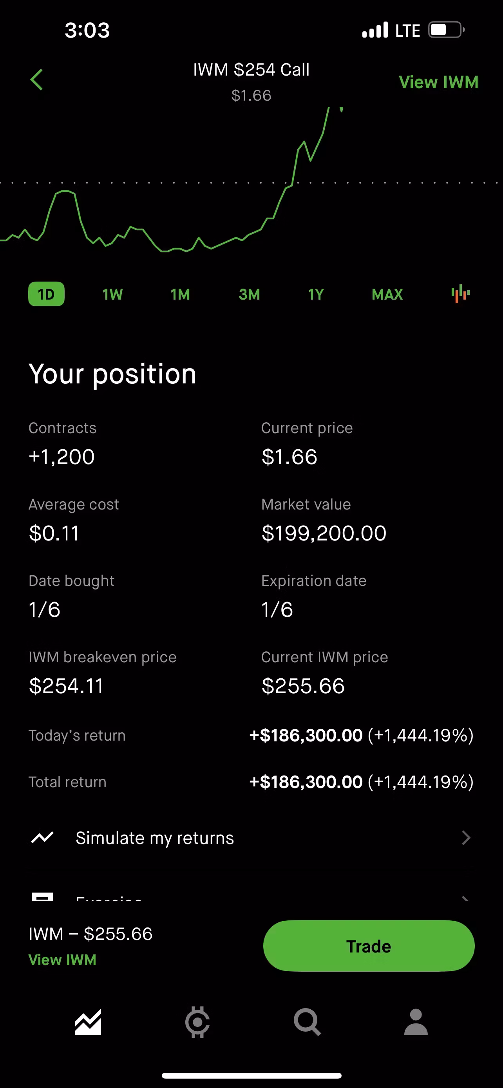Expand the Exercise row chevron
The width and height of the screenshot is (503, 1088).
coord(465,898)
